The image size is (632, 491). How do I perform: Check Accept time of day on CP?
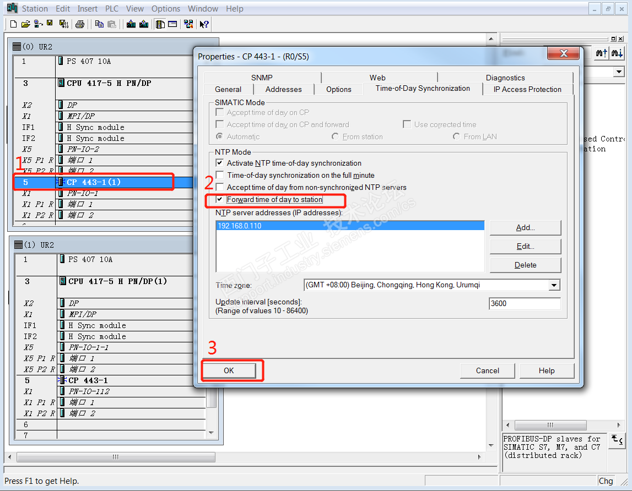[x=220, y=112]
